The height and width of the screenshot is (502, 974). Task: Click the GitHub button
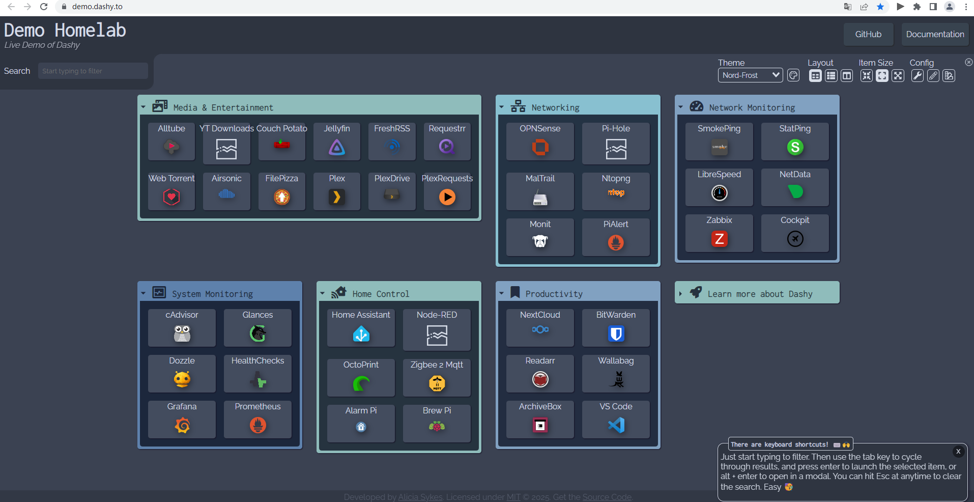tap(868, 34)
